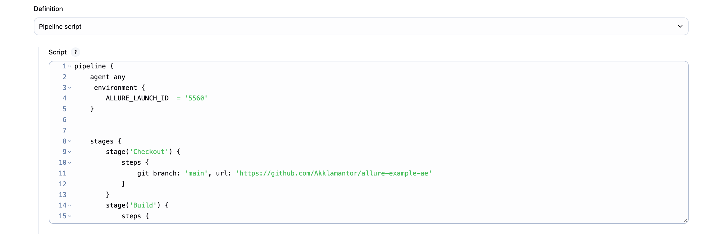Fold the steps block at line 10
Screen dimensions: 705x234
[x=70, y=163]
